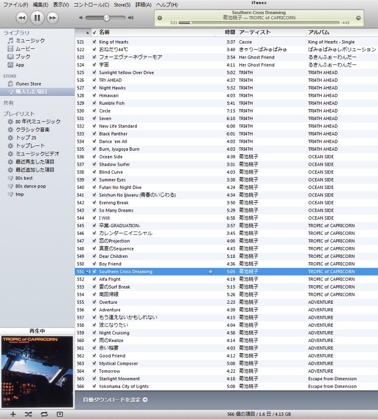
Task: Click TROPIC of CAPRICORN album artwork
Action: (x=37, y=371)
